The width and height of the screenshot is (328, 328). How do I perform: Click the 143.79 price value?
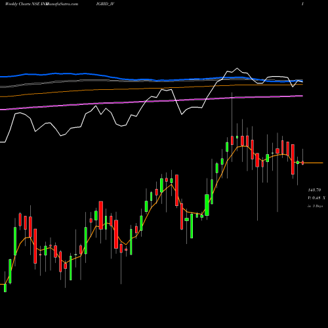(314, 190)
